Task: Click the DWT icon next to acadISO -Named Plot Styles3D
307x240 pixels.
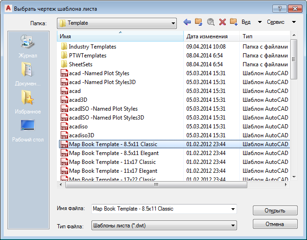Action: click(x=64, y=117)
